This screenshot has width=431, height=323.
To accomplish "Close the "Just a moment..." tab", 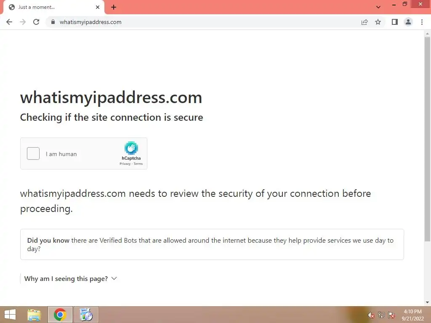I will (x=98, y=7).
